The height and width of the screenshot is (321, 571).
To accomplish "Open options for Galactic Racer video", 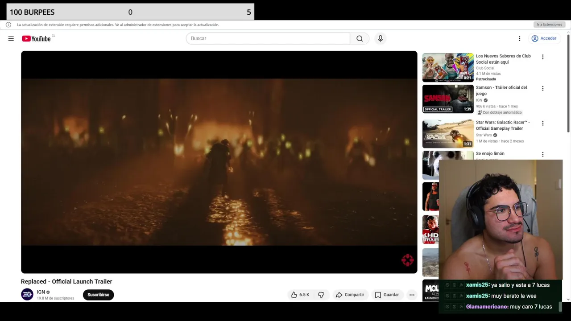I will (542, 123).
